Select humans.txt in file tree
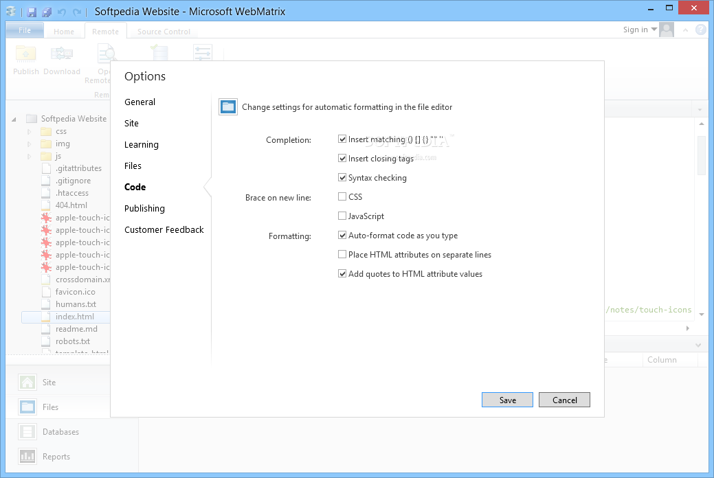The image size is (714, 478). tap(76, 304)
